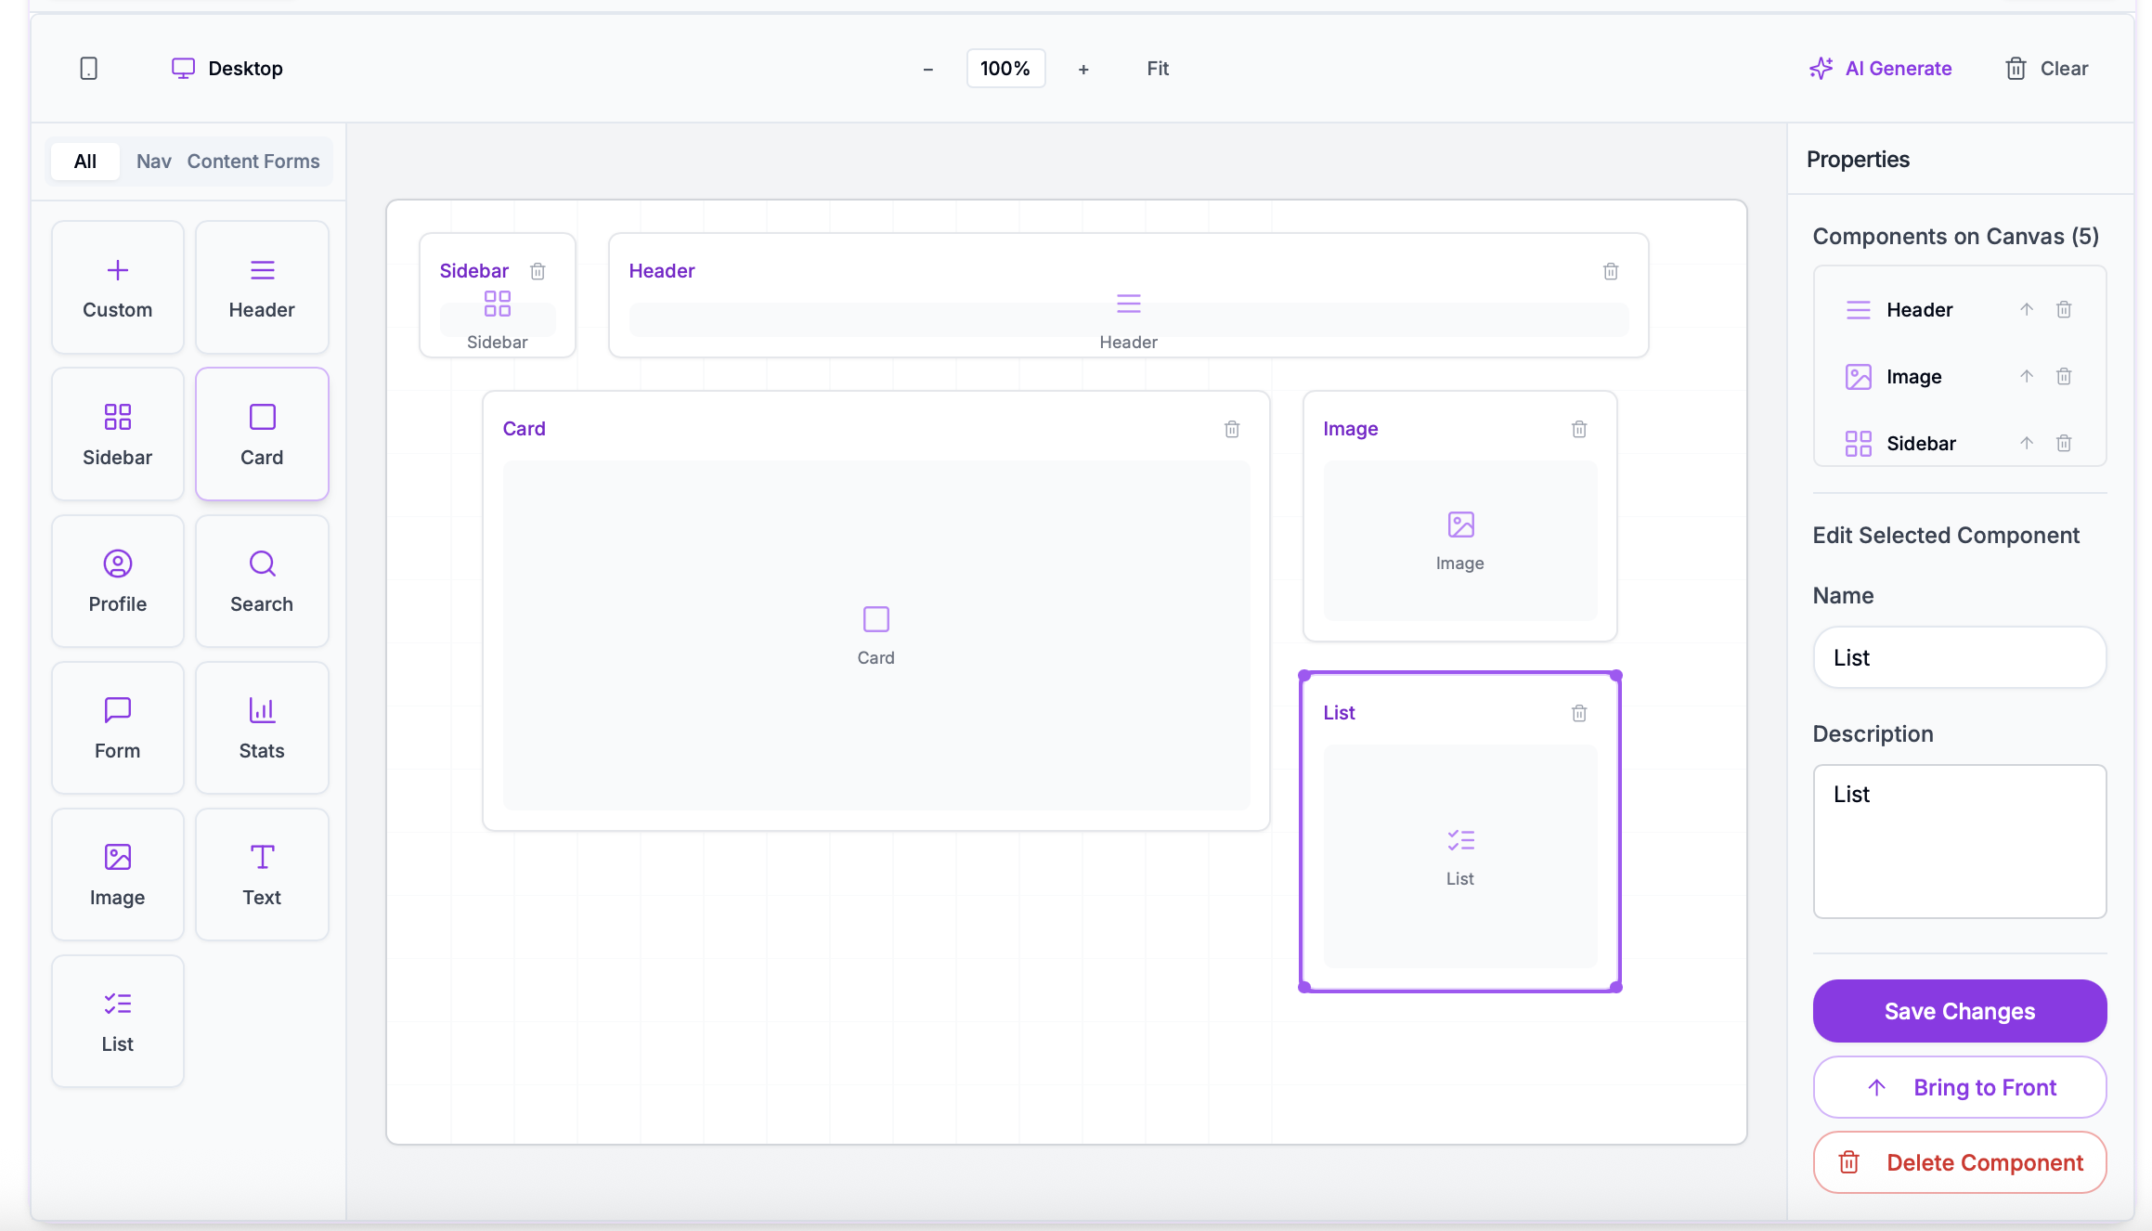Viewport: 2152px width, 1231px height.
Task: Zoom out with the minus button
Action: [927, 69]
